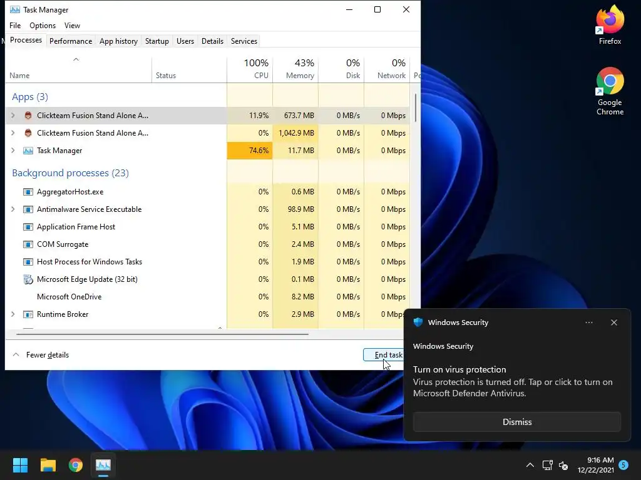The image size is (641, 480).
Task: Click the Windows Security shield icon in notification
Action: click(x=418, y=322)
